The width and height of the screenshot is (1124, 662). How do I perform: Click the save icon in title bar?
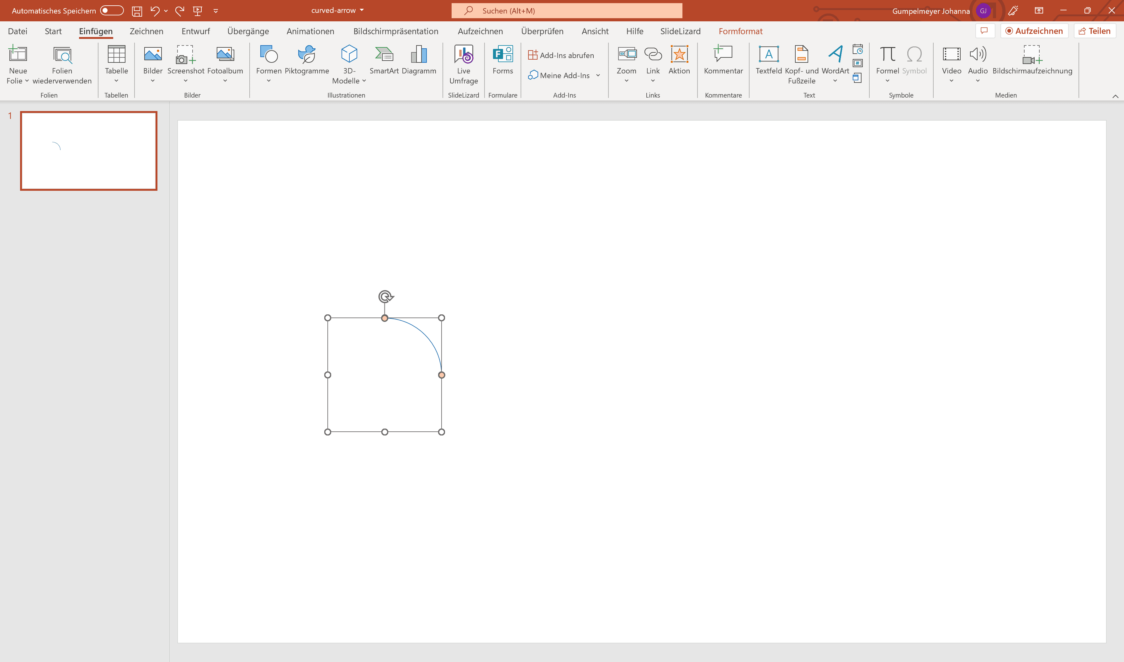click(x=137, y=11)
